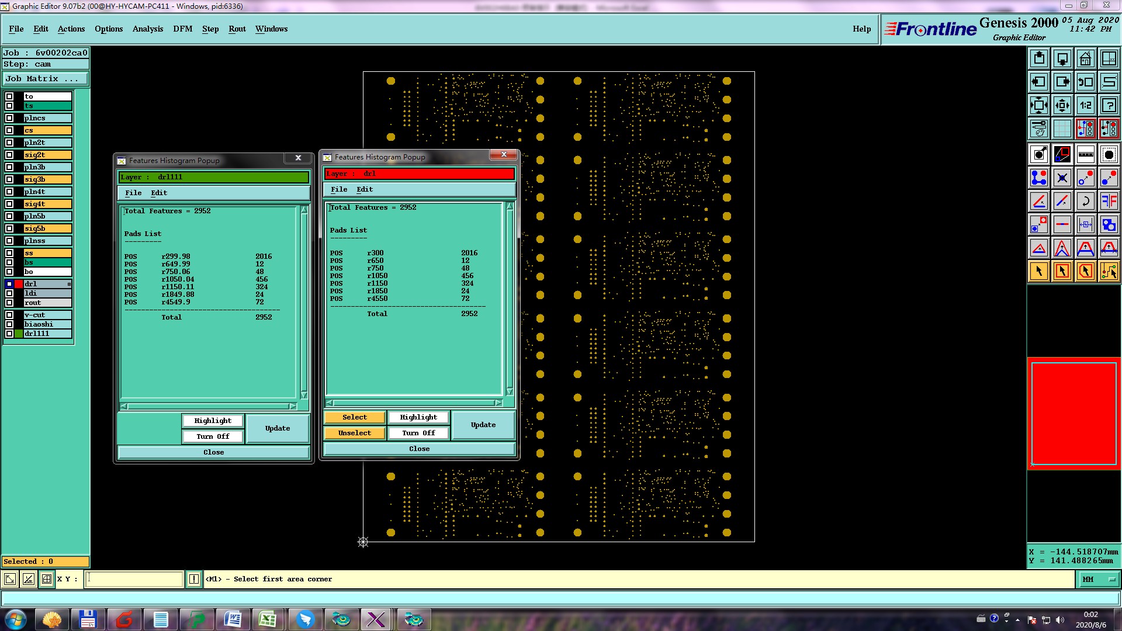This screenshot has height=631, width=1122.
Task: Toggle display box of drl layer
Action: 9,284
